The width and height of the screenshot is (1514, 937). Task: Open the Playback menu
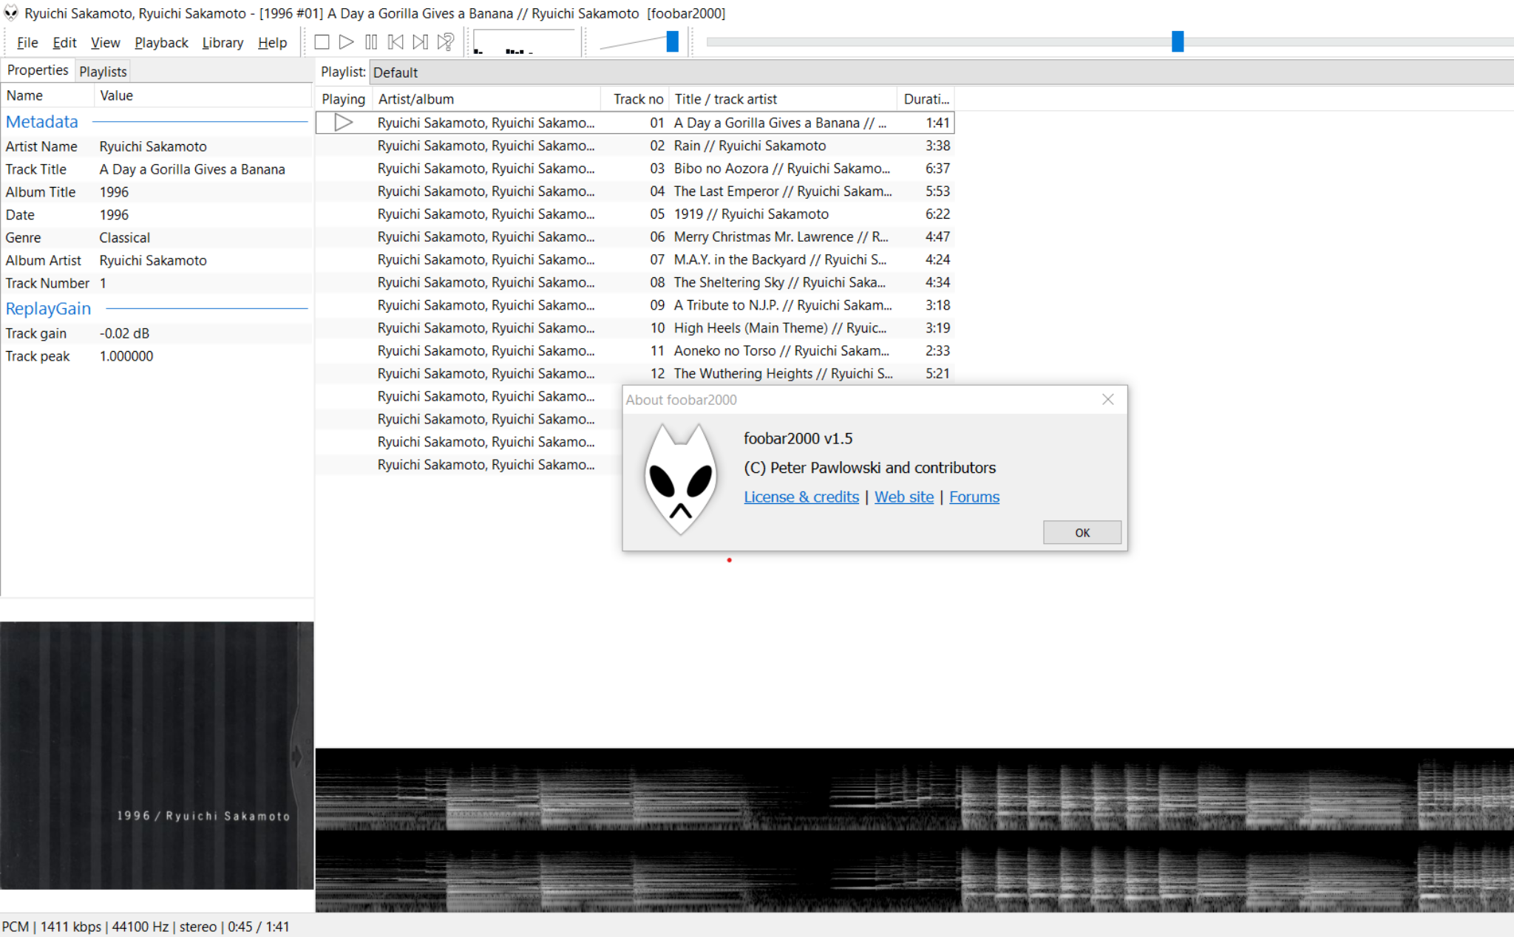[161, 42]
